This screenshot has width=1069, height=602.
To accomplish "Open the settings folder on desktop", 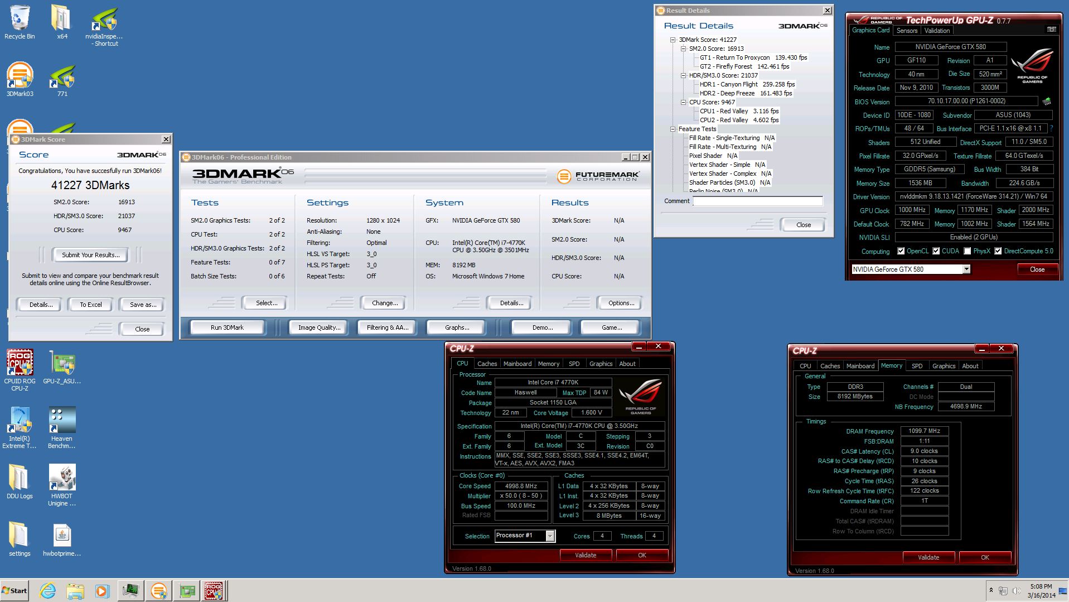I will 20,539.
